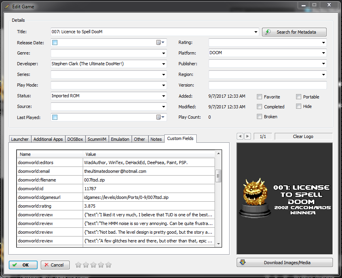
Task: Select the doomworld:editors row
Action: pos(116,163)
